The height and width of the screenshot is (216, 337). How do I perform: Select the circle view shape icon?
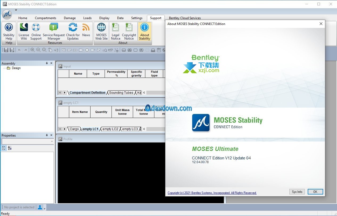[x=87, y=50]
